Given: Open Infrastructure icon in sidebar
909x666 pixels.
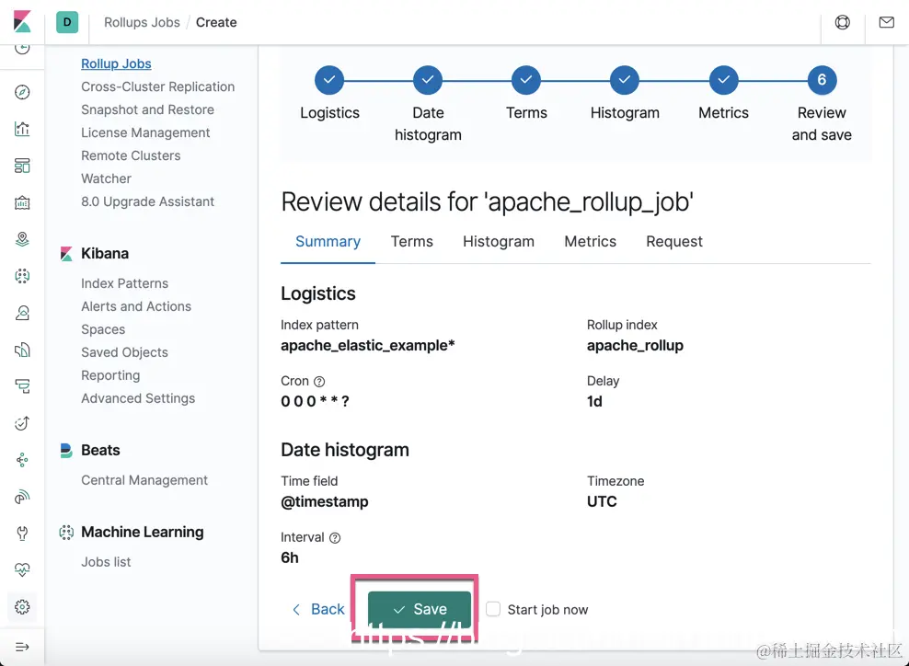Looking at the screenshot, I should click(x=22, y=313).
